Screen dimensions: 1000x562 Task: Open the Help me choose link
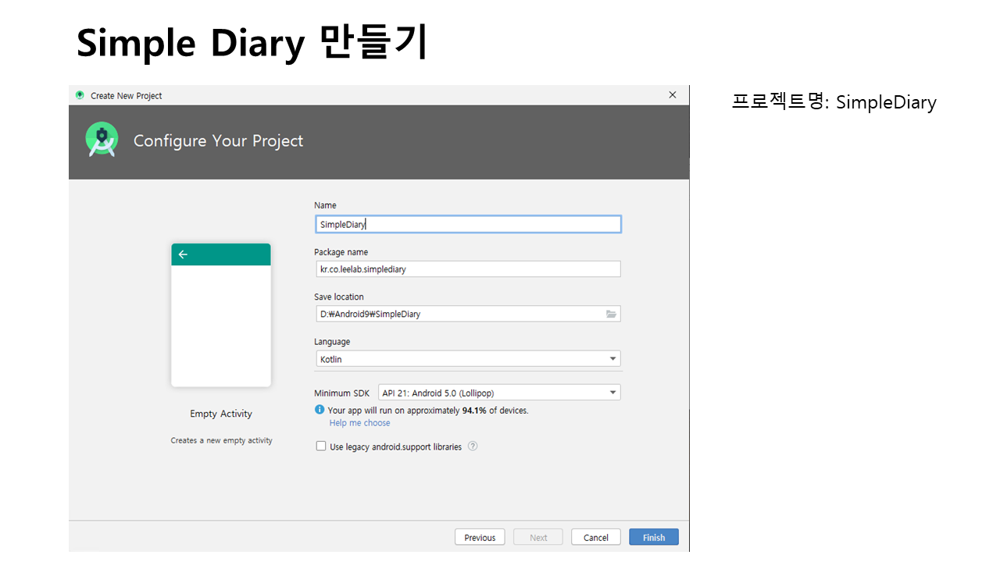pyautogui.click(x=359, y=423)
